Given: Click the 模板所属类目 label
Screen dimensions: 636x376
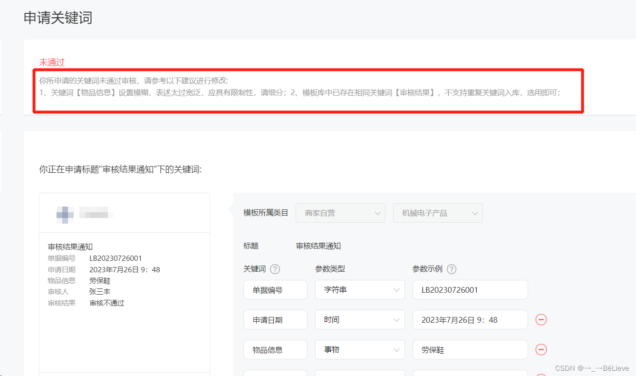Looking at the screenshot, I should tap(266, 213).
